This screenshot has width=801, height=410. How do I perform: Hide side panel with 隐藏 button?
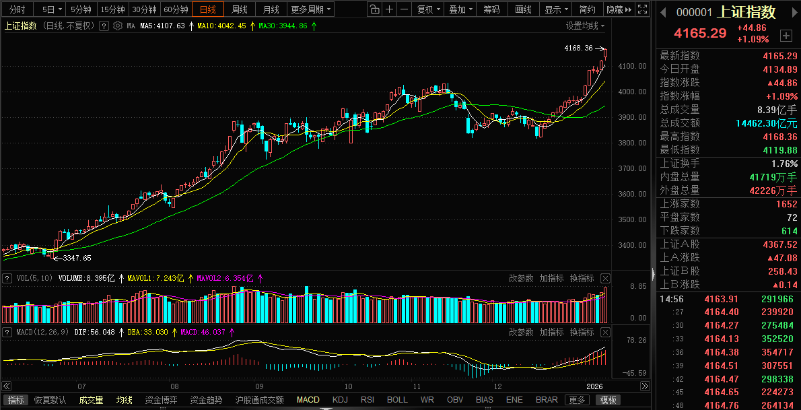click(x=618, y=9)
